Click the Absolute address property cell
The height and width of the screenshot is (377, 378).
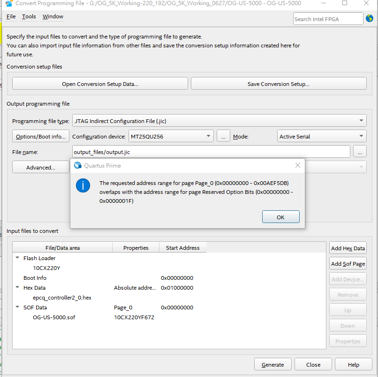[x=135, y=288]
